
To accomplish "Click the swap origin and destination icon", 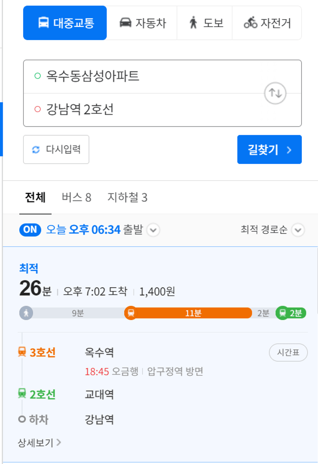I will (275, 93).
